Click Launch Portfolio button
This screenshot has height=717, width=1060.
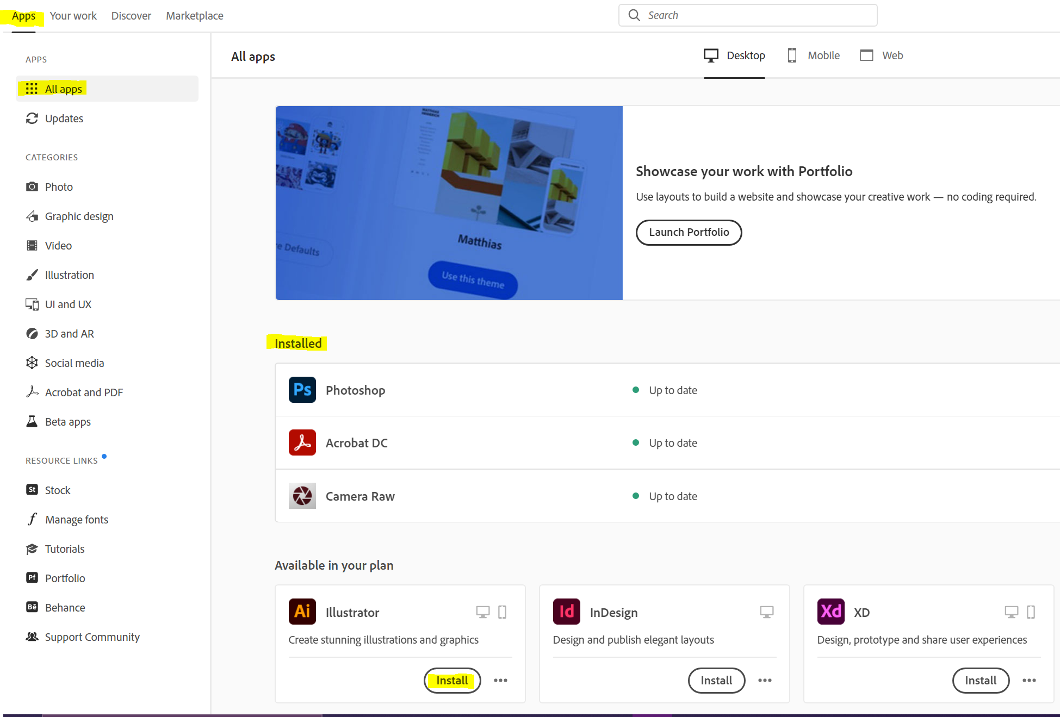tap(689, 232)
